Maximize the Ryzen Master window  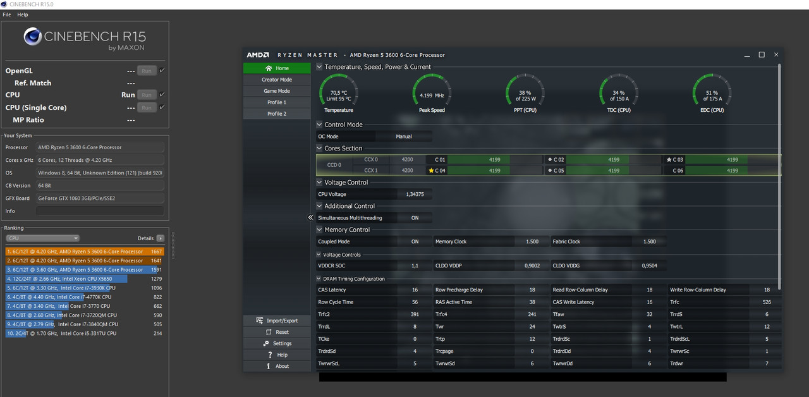point(762,54)
